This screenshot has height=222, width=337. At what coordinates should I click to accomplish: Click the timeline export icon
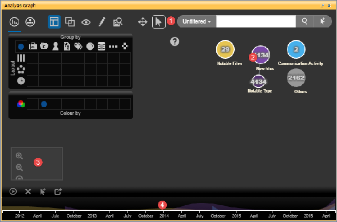click(58, 192)
